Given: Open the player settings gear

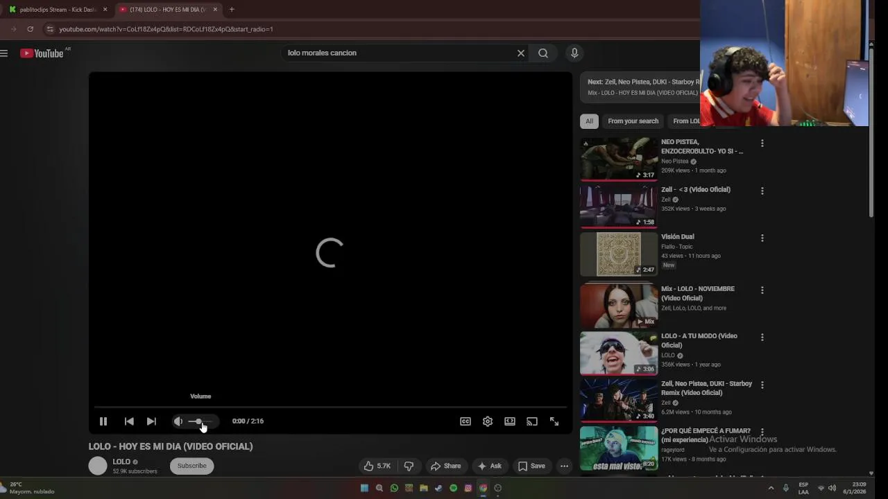Looking at the screenshot, I should point(488,421).
